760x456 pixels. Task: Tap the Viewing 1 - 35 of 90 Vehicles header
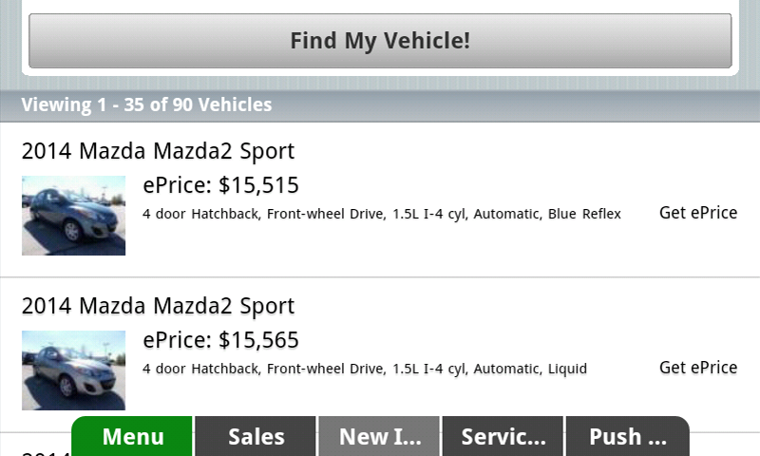(x=146, y=104)
